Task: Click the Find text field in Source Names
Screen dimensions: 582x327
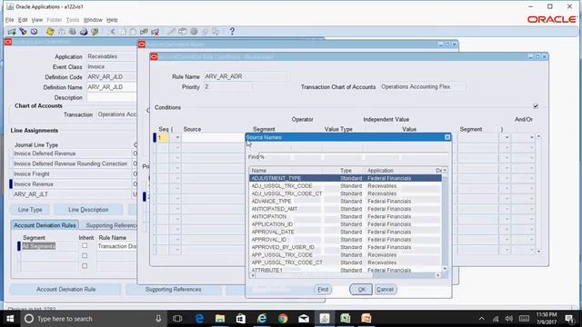Action: pyautogui.click(x=354, y=157)
